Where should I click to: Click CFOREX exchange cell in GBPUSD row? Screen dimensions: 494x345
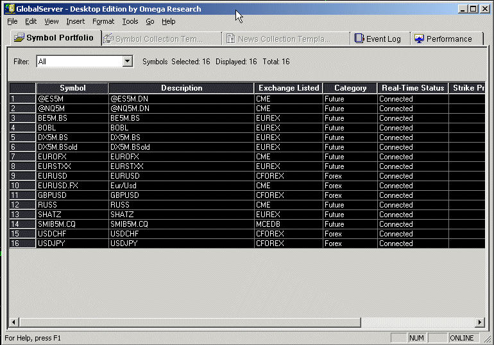click(x=289, y=195)
